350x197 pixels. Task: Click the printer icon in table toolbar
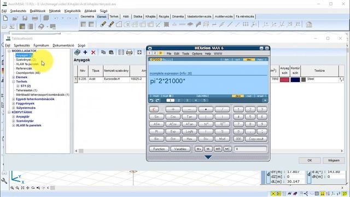pos(129,53)
